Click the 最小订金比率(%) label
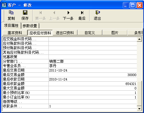The image size is (144, 113). pos(16,97)
